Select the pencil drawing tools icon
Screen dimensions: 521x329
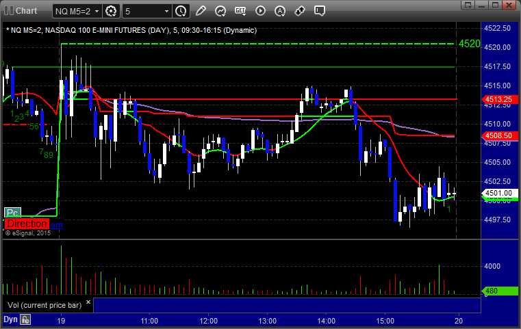point(201,11)
